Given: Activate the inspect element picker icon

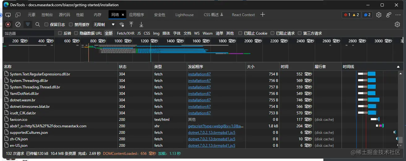Looking at the screenshot, I should coord(8,15).
